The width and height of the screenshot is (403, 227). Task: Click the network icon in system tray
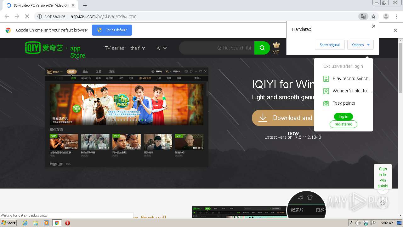point(366,223)
